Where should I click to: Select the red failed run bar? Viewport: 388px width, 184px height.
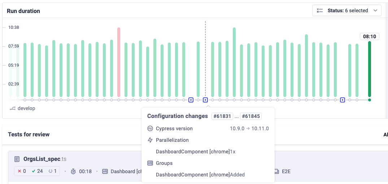pyautogui.click(x=119, y=62)
